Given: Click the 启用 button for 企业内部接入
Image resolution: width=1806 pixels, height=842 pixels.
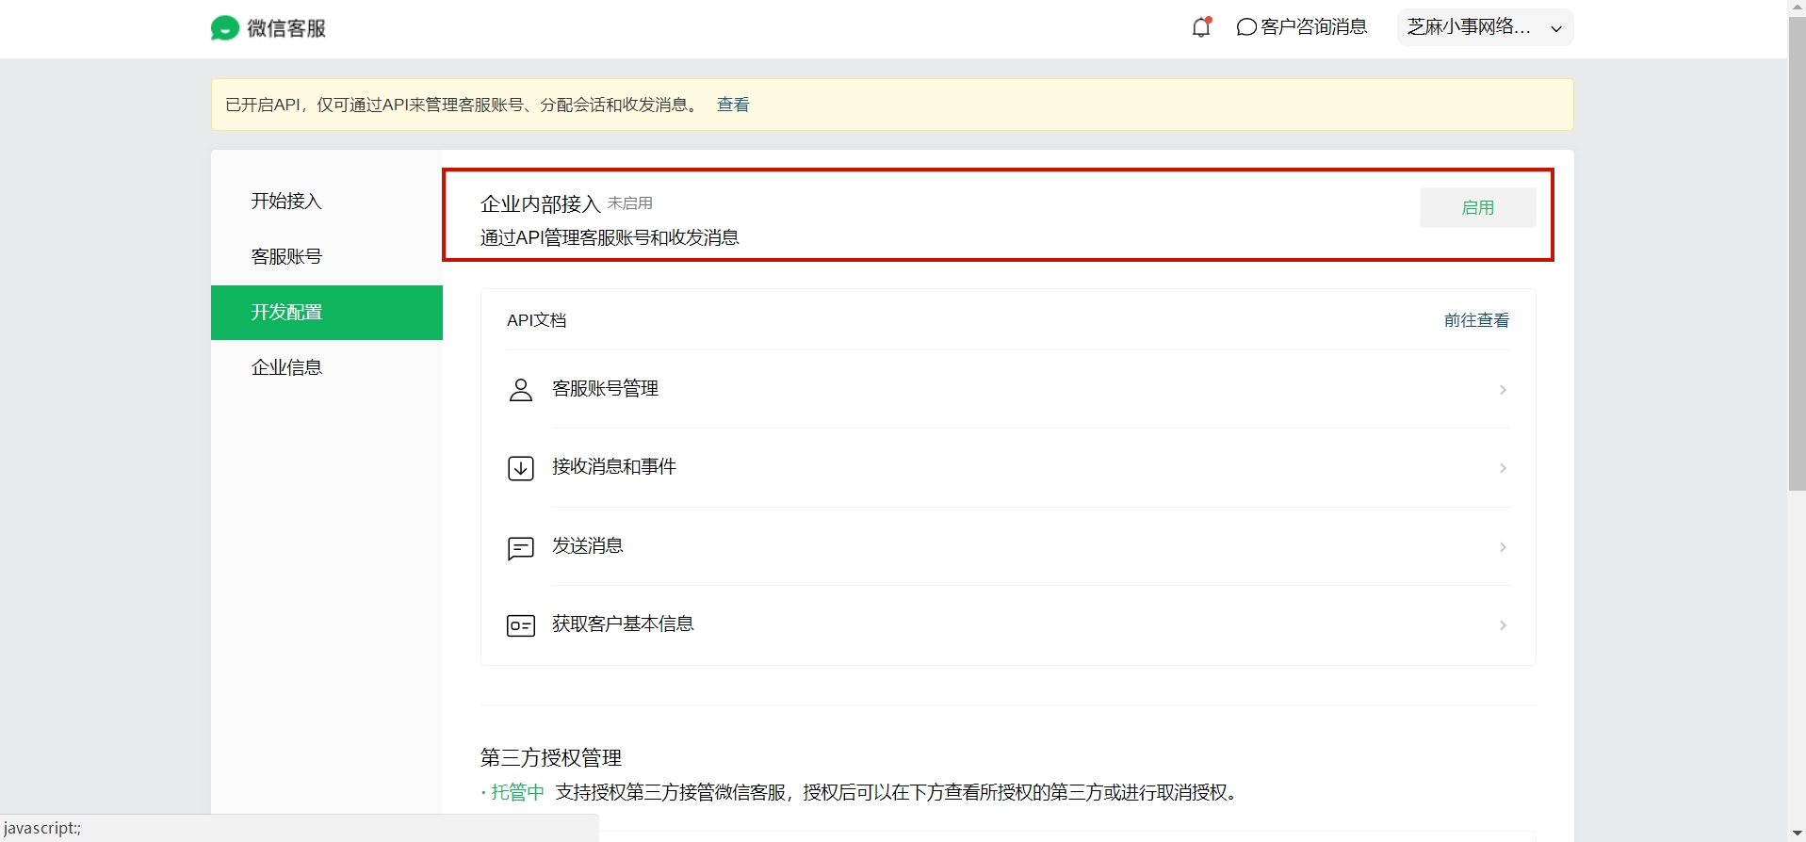Looking at the screenshot, I should point(1477,207).
